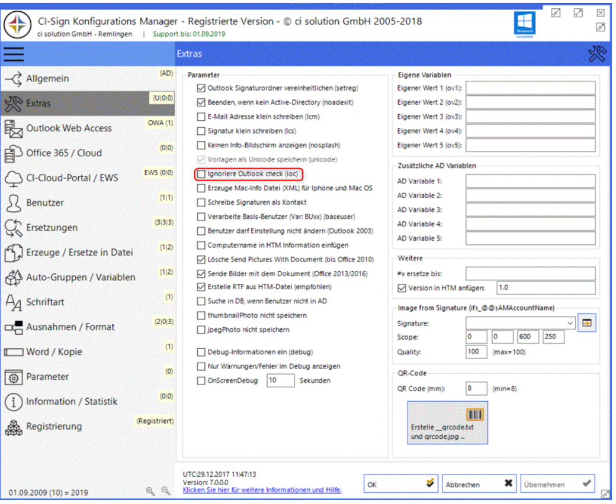Open Word / Kopie settings via its icon
The height and width of the screenshot is (504, 616).
13,351
